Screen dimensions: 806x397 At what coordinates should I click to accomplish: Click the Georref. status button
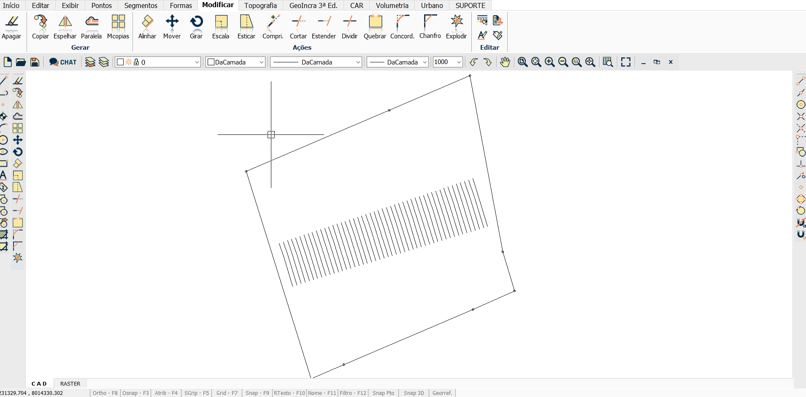[442, 393]
